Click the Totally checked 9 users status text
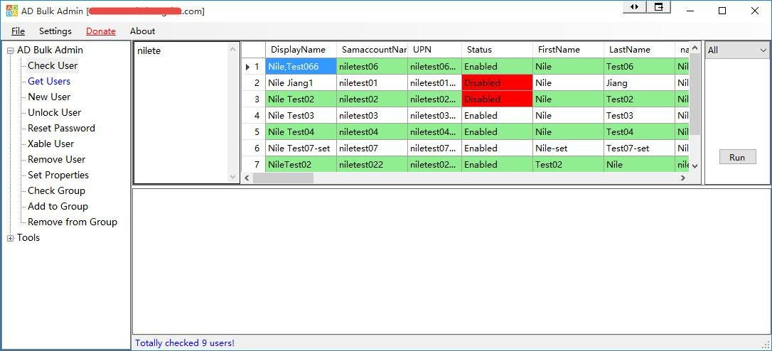Screen dimensions: 772x351 (185, 343)
